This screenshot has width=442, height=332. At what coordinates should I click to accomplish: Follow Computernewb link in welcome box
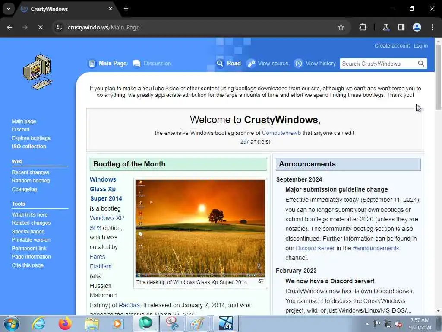click(281, 133)
